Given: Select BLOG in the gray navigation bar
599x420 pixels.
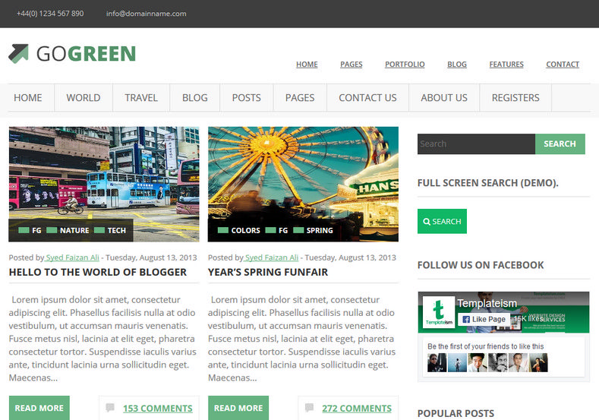Looking at the screenshot, I should (x=195, y=98).
